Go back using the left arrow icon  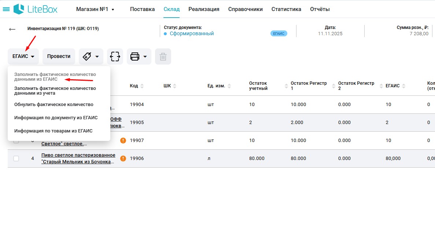(x=12, y=29)
